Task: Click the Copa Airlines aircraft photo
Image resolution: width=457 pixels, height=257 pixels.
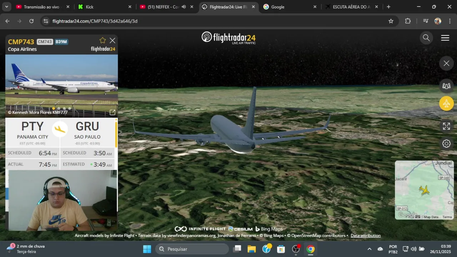Action: point(61,86)
